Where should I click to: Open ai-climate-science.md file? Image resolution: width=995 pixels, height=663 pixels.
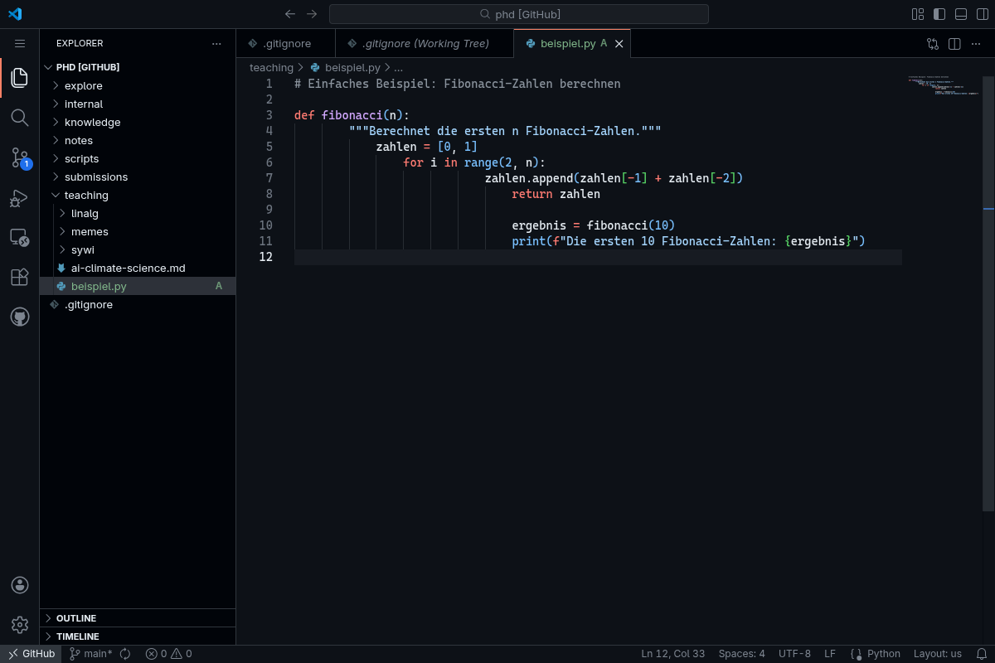138,268
